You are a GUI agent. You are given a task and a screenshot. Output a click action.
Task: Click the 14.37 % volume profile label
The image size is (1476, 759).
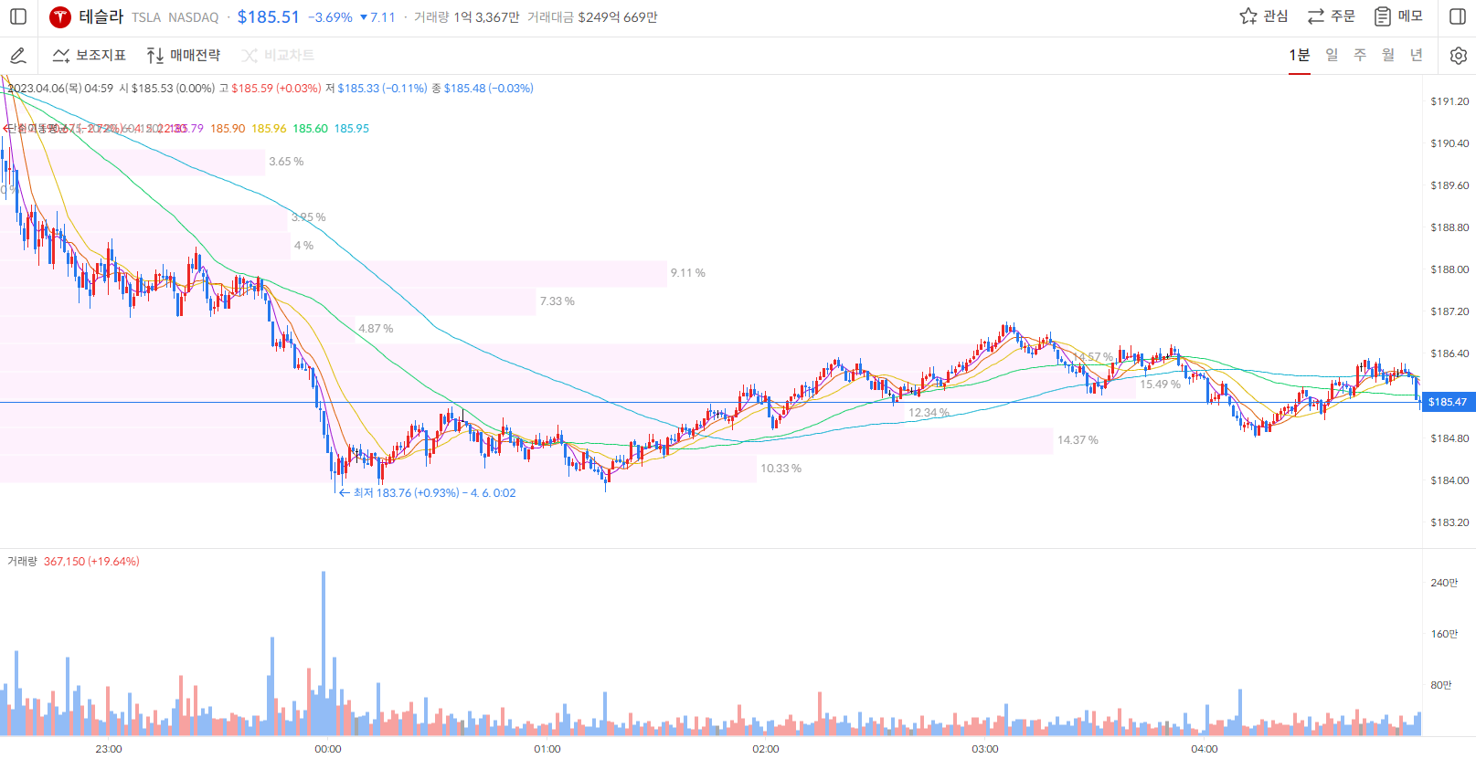click(1078, 440)
